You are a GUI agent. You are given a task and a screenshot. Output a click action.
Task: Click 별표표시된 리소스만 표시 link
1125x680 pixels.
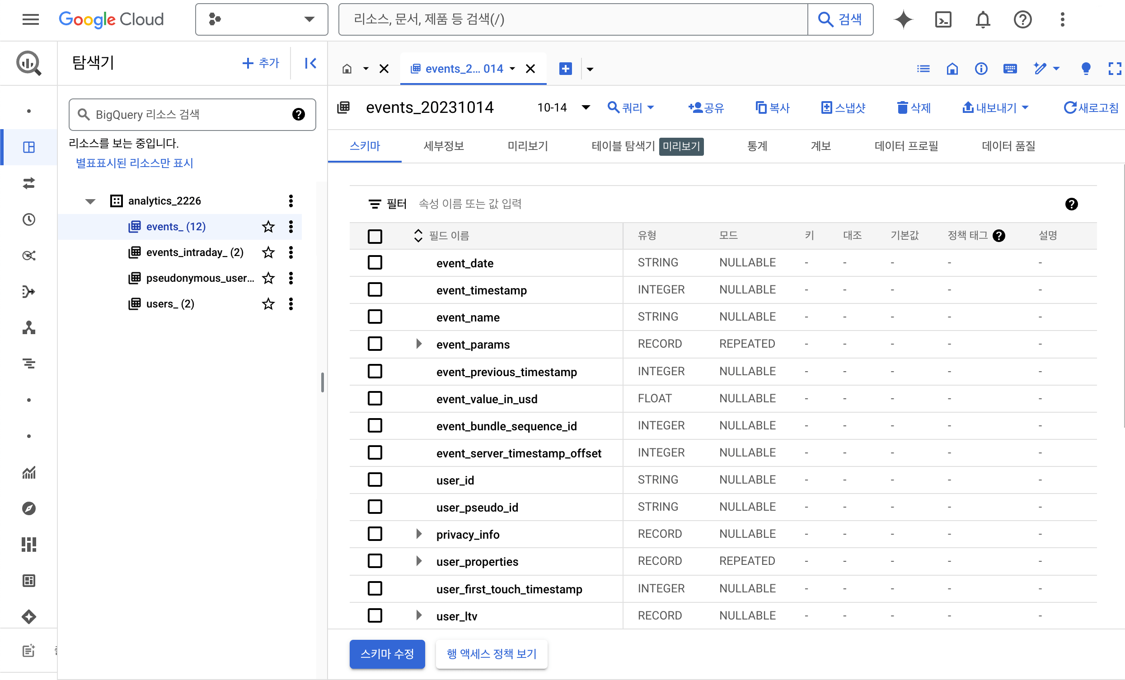(134, 163)
